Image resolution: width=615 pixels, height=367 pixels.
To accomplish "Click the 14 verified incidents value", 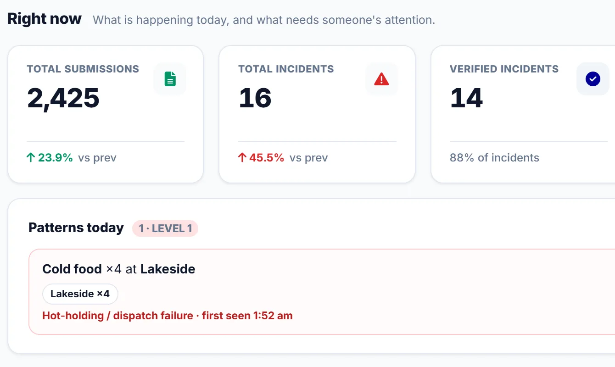I will [x=466, y=98].
